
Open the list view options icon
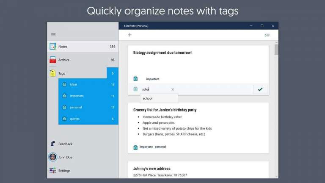(x=267, y=35)
